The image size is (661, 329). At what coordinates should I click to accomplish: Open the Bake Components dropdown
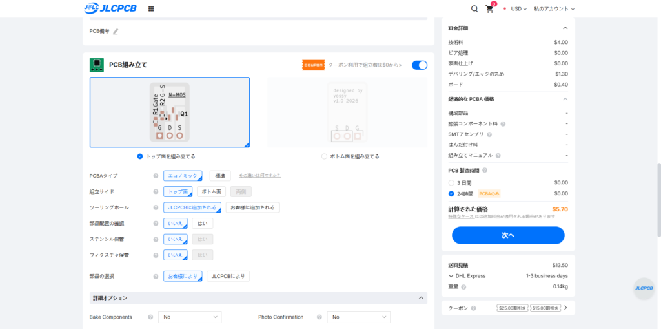point(190,317)
